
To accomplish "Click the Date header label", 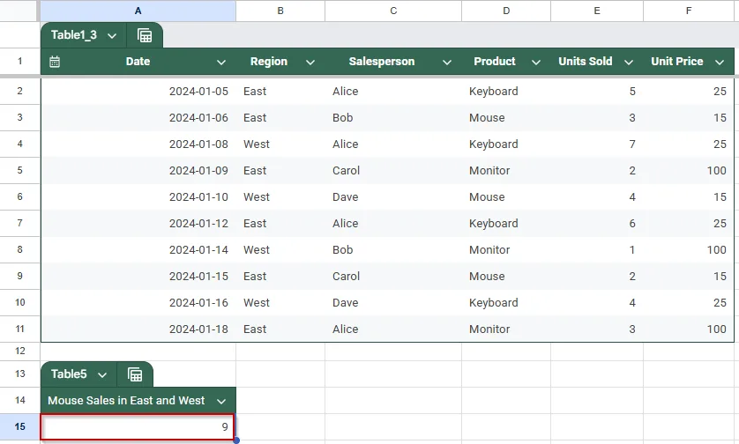I will [x=138, y=62].
